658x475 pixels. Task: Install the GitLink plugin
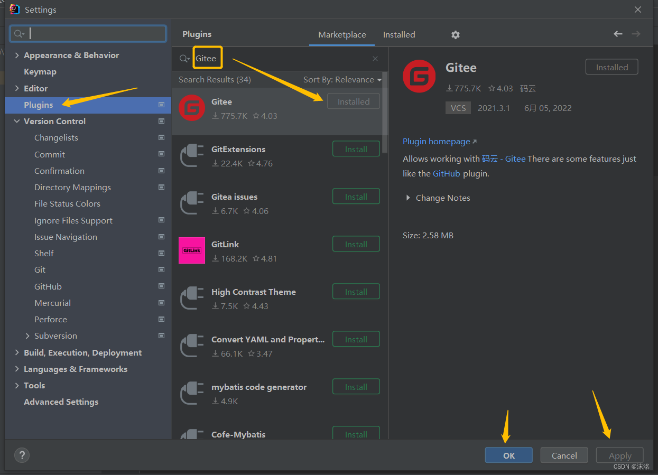[x=356, y=244]
